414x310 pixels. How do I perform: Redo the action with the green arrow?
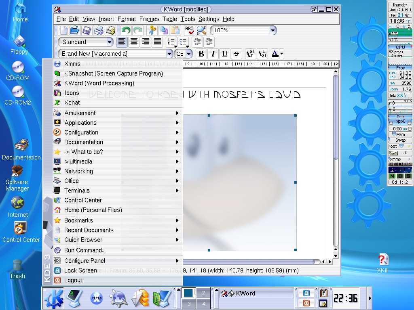click(137, 30)
